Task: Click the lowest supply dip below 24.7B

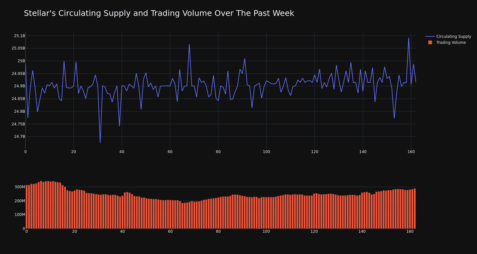Action: [x=100, y=143]
